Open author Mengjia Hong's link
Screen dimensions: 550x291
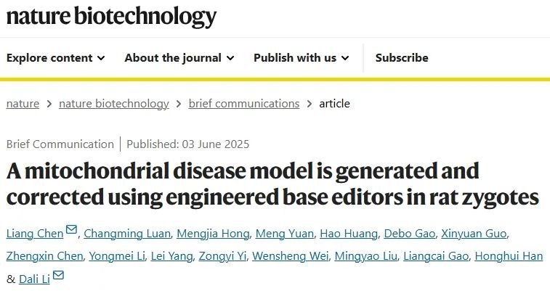click(x=213, y=234)
